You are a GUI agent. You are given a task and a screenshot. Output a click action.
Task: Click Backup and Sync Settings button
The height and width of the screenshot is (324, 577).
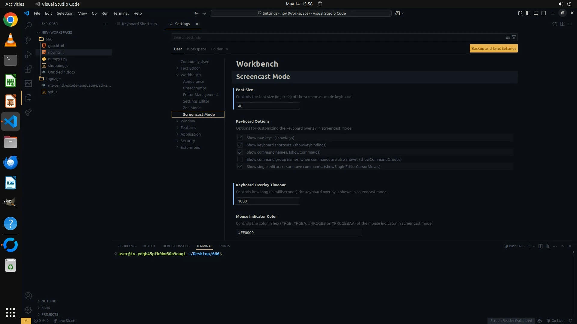click(x=493, y=48)
